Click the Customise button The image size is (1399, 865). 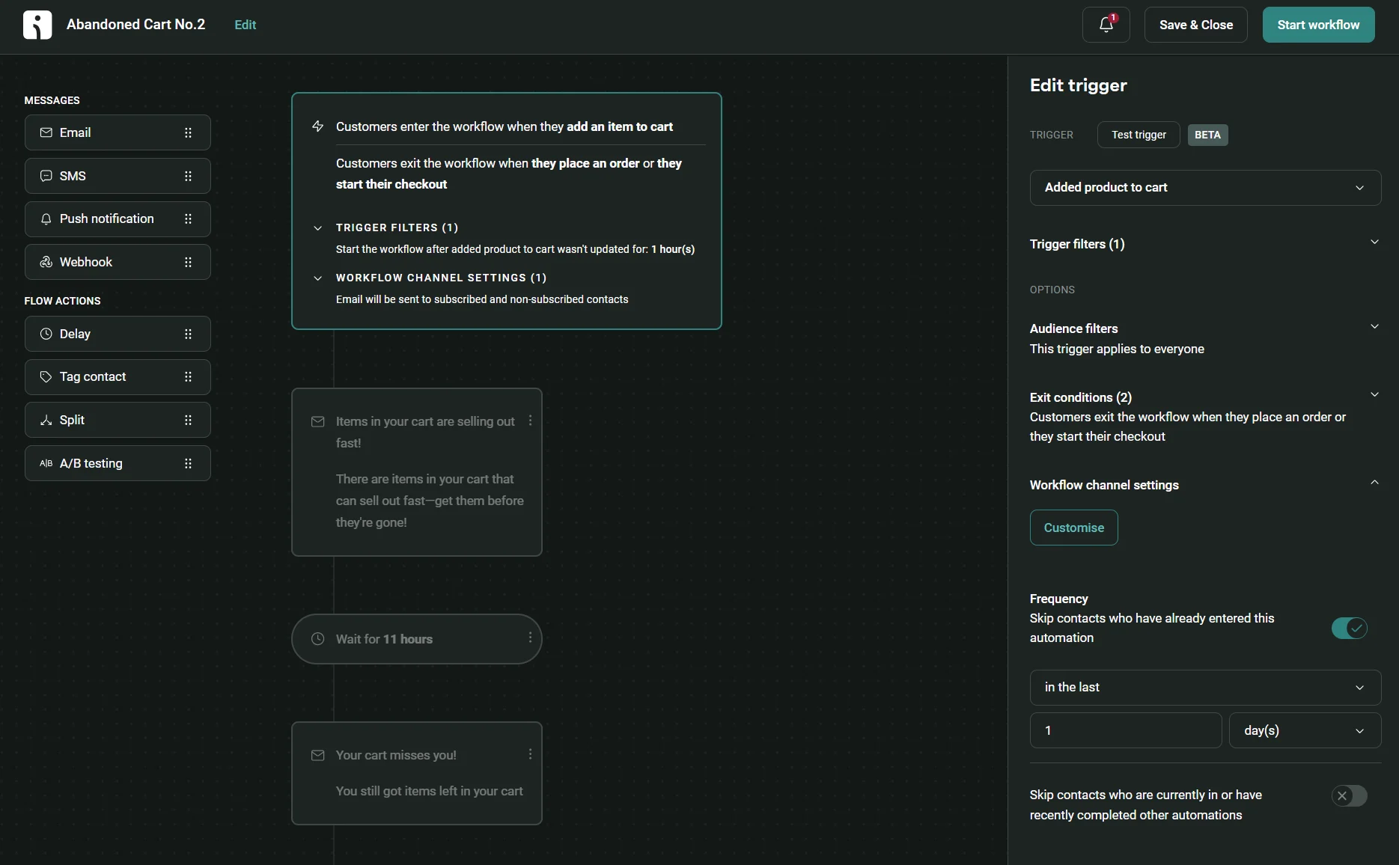pos(1073,528)
